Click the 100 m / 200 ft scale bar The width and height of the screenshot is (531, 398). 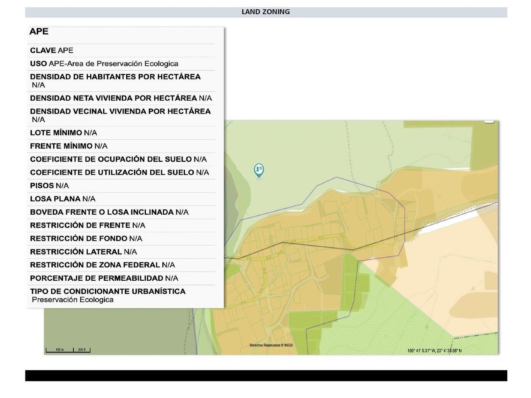coord(68,350)
